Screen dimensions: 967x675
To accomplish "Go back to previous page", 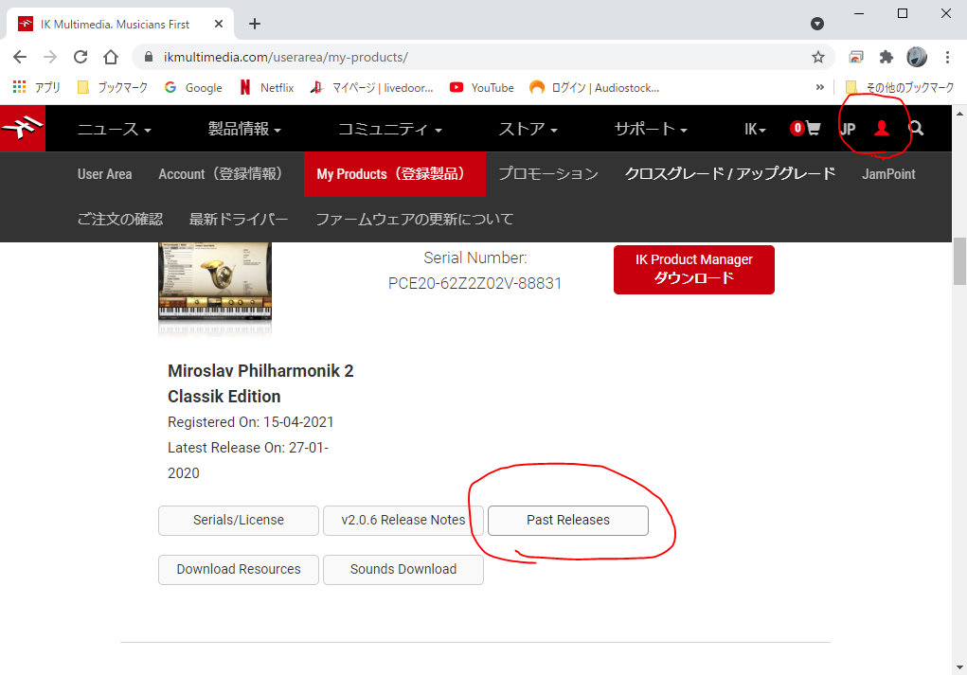I will click(20, 58).
